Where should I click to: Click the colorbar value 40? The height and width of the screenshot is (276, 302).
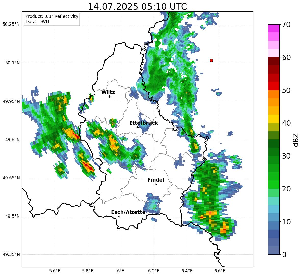[x=286, y=123]
